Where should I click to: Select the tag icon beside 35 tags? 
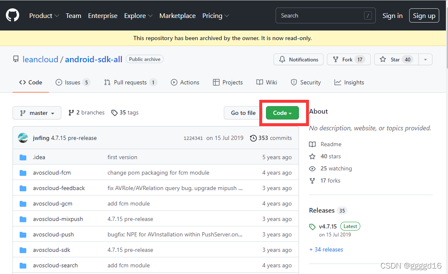pyautogui.click(x=114, y=113)
